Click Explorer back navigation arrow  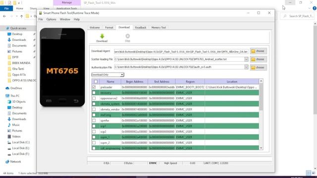4,16
